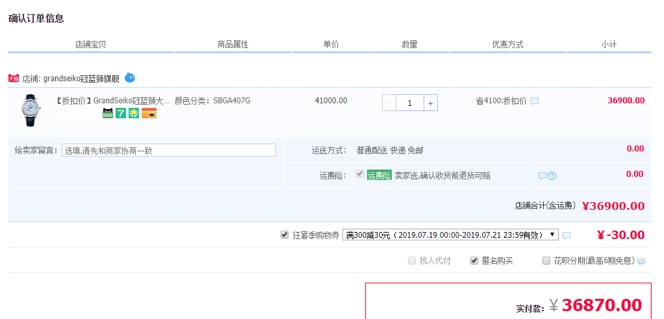
Task: Open Wangwang chat icon beside grandseiko store name
Action: pyautogui.click(x=130, y=77)
